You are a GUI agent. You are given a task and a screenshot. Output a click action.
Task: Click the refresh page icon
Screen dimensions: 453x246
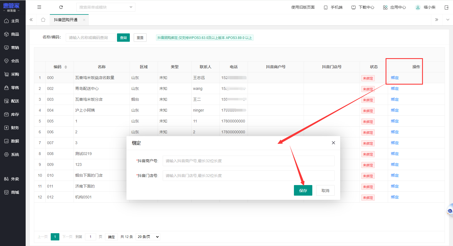61,7
